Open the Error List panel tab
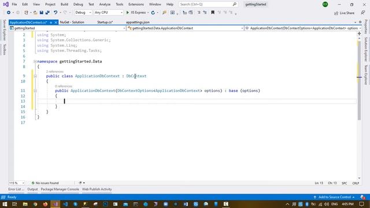This screenshot has width=370, height=208. (16, 189)
